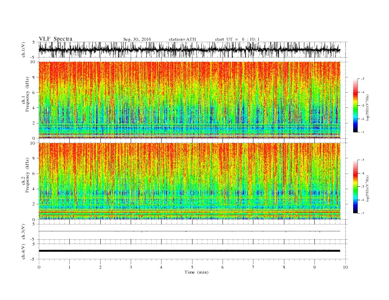This screenshot has width=389, height=300.
Task: Click the ch.2 colorbar log(PSD) label
Action: pyautogui.click(x=367, y=188)
